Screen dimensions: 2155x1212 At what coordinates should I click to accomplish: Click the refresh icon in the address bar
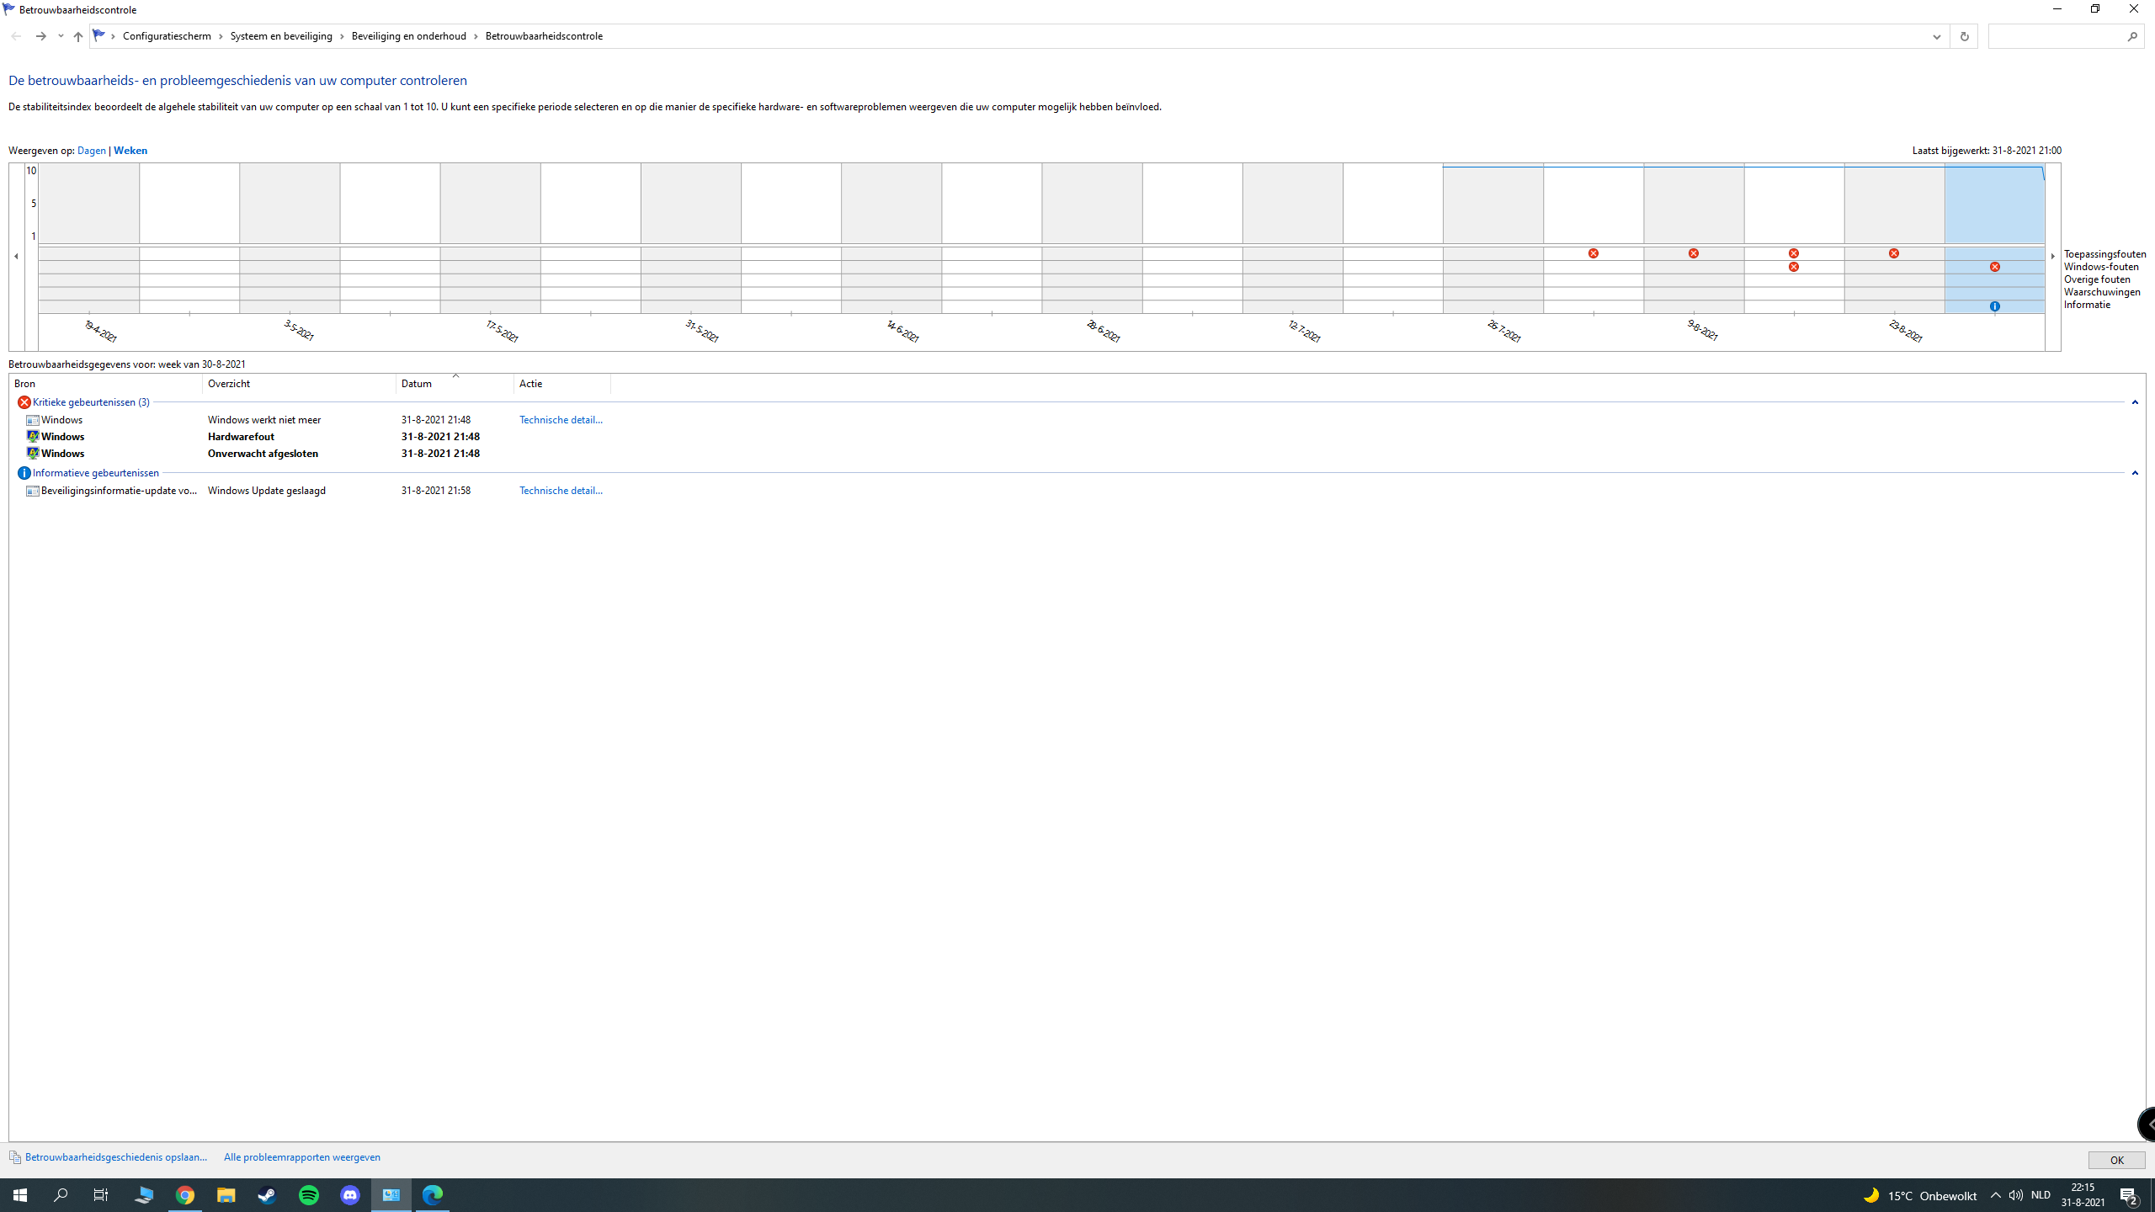tap(1964, 36)
